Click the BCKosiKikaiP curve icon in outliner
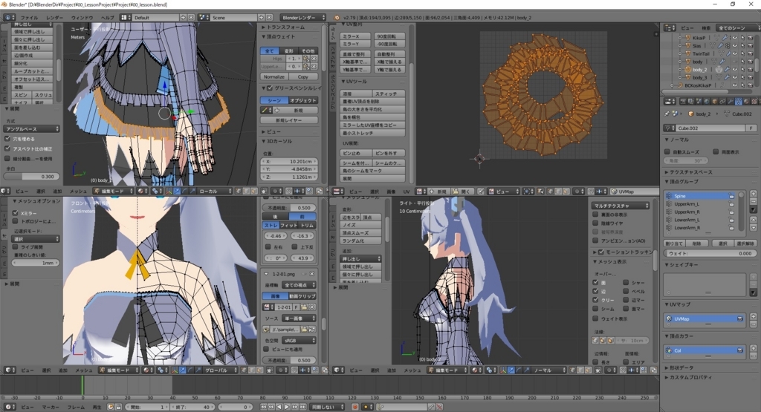761x412 pixels. coord(680,85)
